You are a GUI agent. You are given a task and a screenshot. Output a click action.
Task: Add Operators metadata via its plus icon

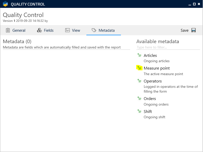(139, 81)
